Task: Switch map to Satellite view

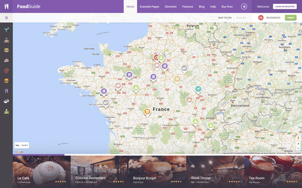Action: [x=25, y=145]
